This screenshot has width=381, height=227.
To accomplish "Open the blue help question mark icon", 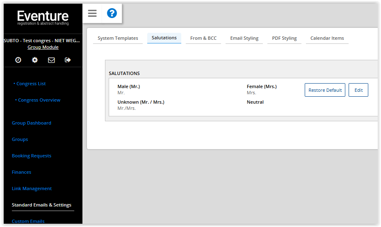I will 112,14.
